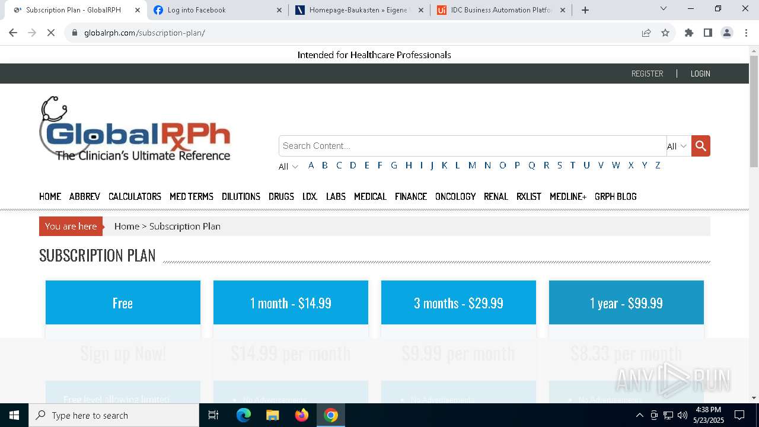Viewport: 759px width, 427px height.
Task: Open the ONCOLOGY menu
Action: (x=455, y=196)
